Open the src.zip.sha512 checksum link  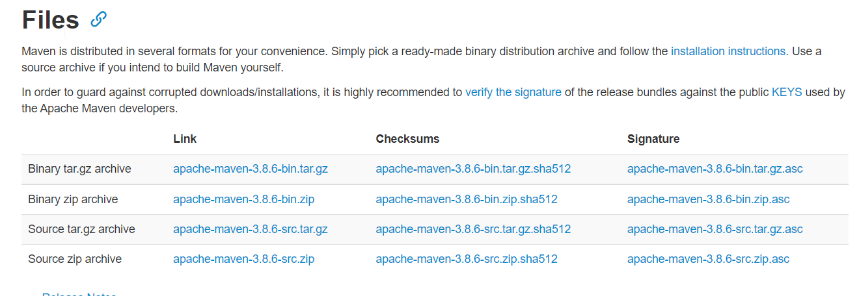[466, 259]
